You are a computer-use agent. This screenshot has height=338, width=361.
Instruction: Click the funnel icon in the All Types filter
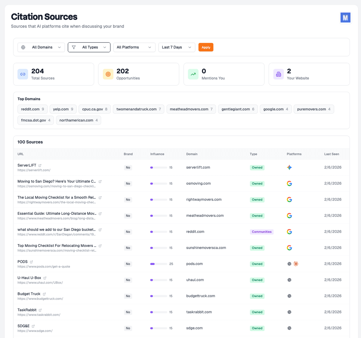pos(74,47)
